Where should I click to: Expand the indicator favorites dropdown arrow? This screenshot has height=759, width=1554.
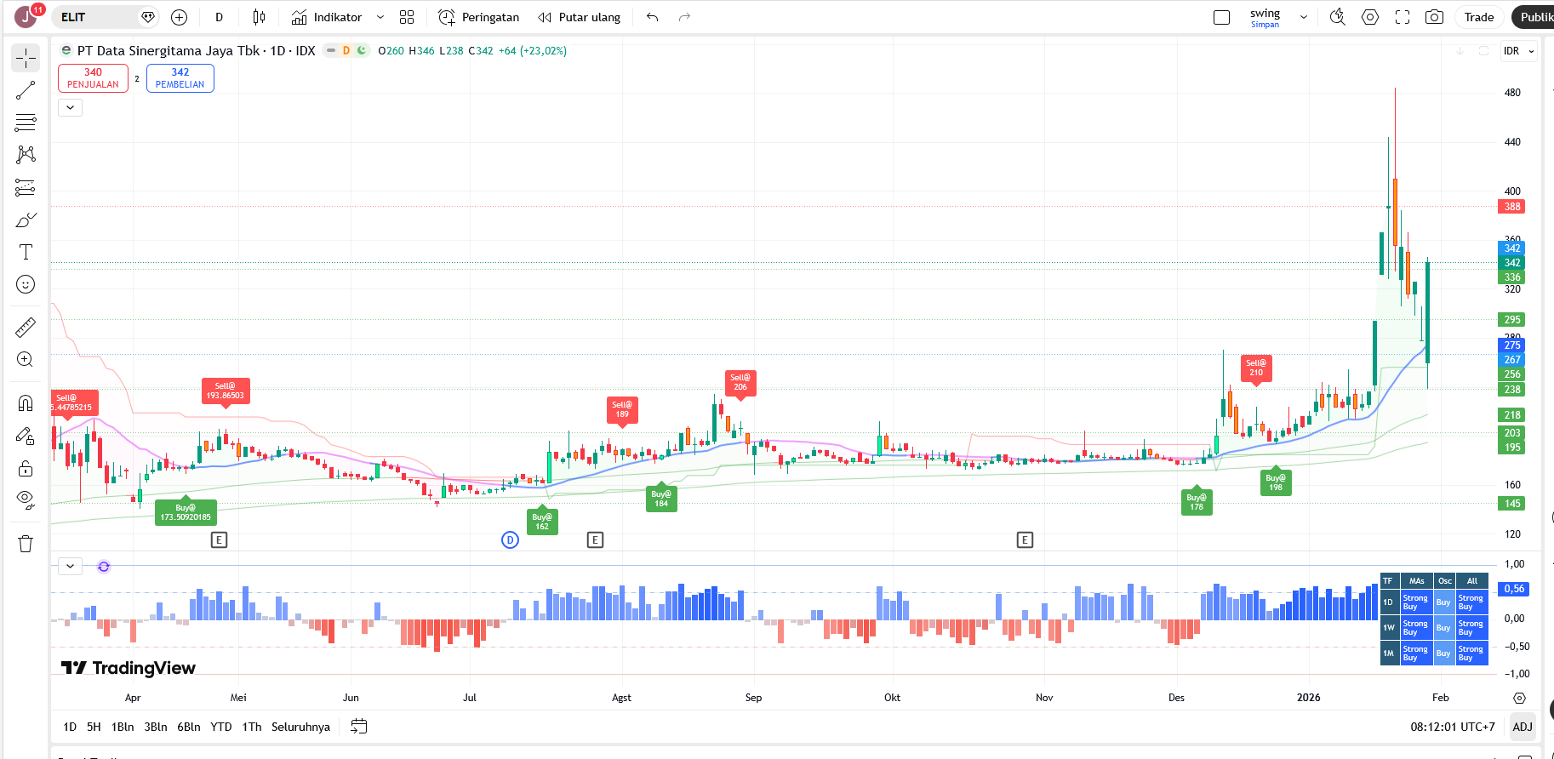point(380,17)
